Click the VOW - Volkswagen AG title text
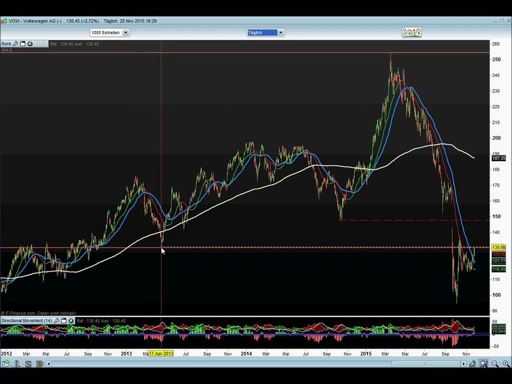 coord(35,21)
